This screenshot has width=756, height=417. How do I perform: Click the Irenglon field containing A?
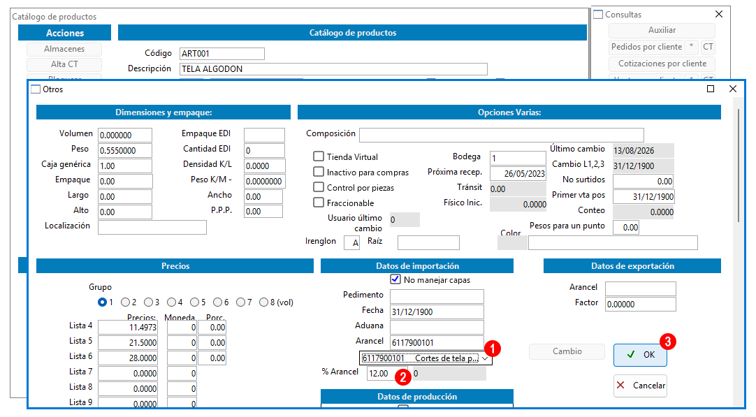pos(351,243)
